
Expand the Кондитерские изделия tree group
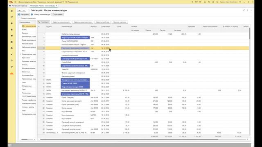click(x=20, y=54)
